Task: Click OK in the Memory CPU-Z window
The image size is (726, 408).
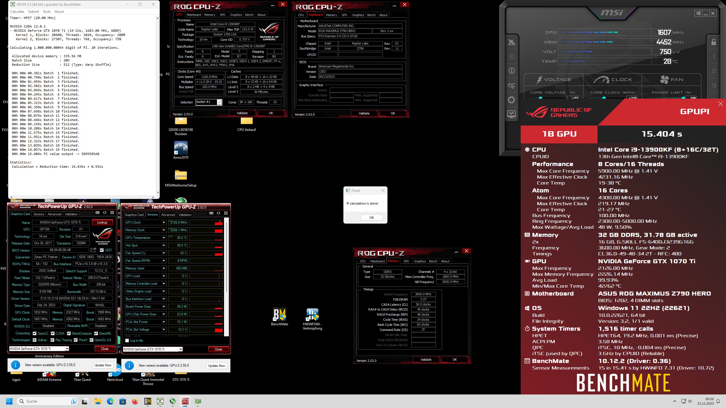Action: coord(455,360)
